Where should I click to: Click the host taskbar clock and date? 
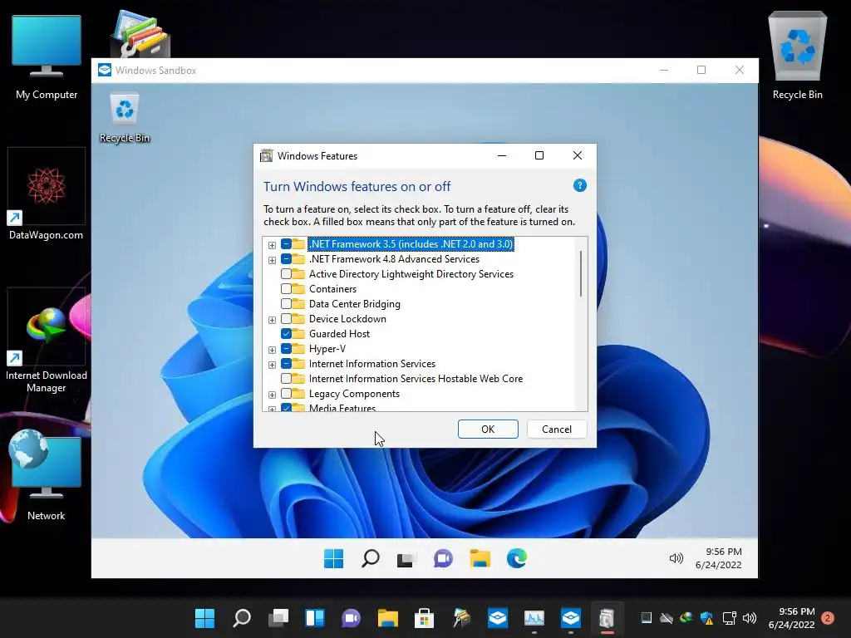pos(791,618)
